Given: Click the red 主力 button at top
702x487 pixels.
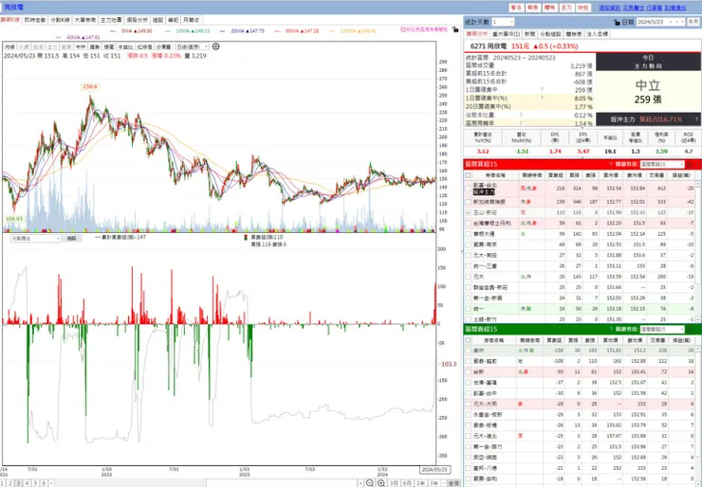Looking at the screenshot, I should click(566, 8).
